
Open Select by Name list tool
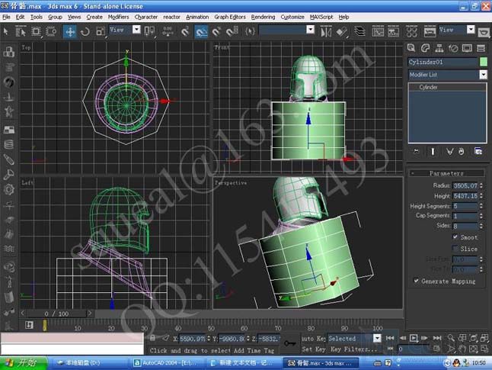click(21, 31)
